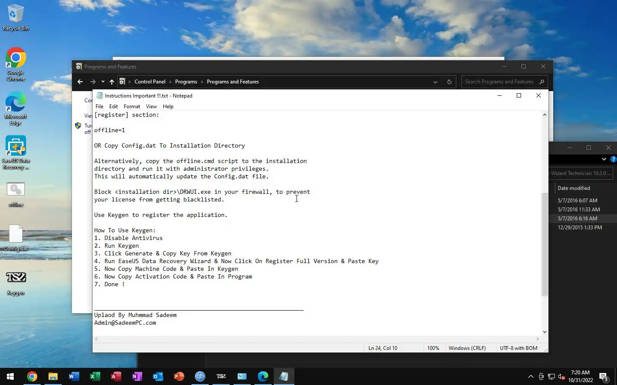Launch Word from the taskbar

74,376
